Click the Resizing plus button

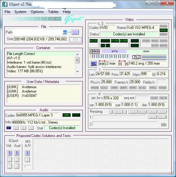click(111, 112)
